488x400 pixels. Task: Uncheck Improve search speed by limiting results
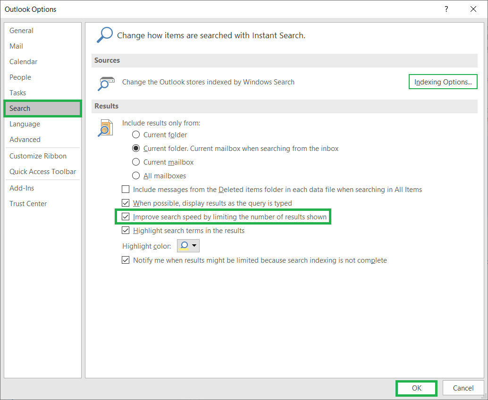(126, 217)
